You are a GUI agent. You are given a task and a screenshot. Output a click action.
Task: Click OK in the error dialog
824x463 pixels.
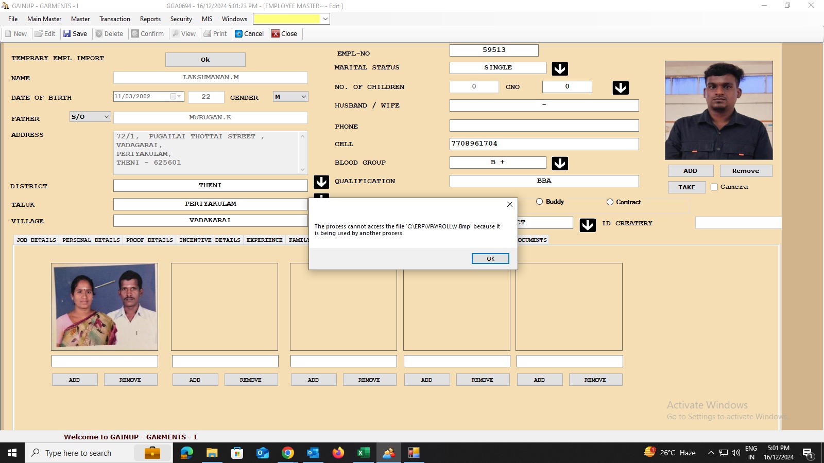point(490,259)
